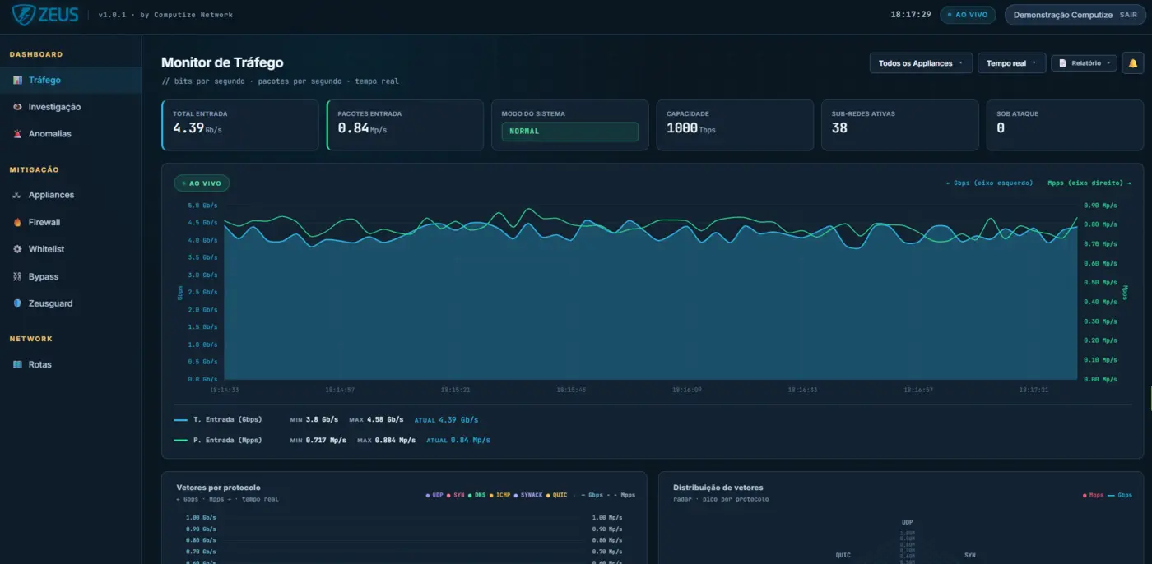
Task: Click the Demonstração Computize account label
Action: pyautogui.click(x=1062, y=15)
